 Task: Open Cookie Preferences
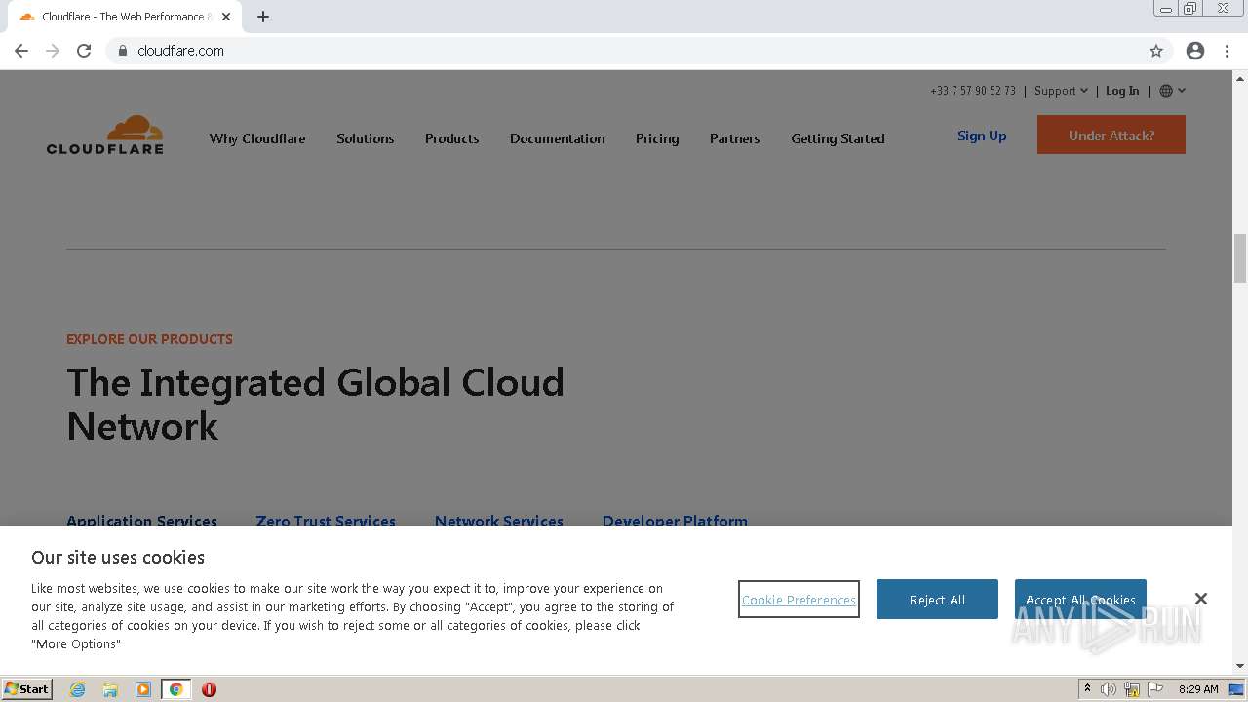pos(799,600)
